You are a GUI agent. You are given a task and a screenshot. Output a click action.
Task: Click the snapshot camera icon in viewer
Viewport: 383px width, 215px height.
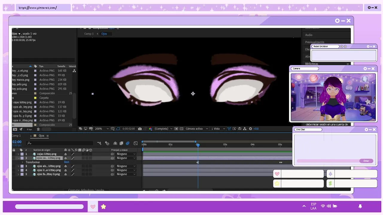pos(140,129)
